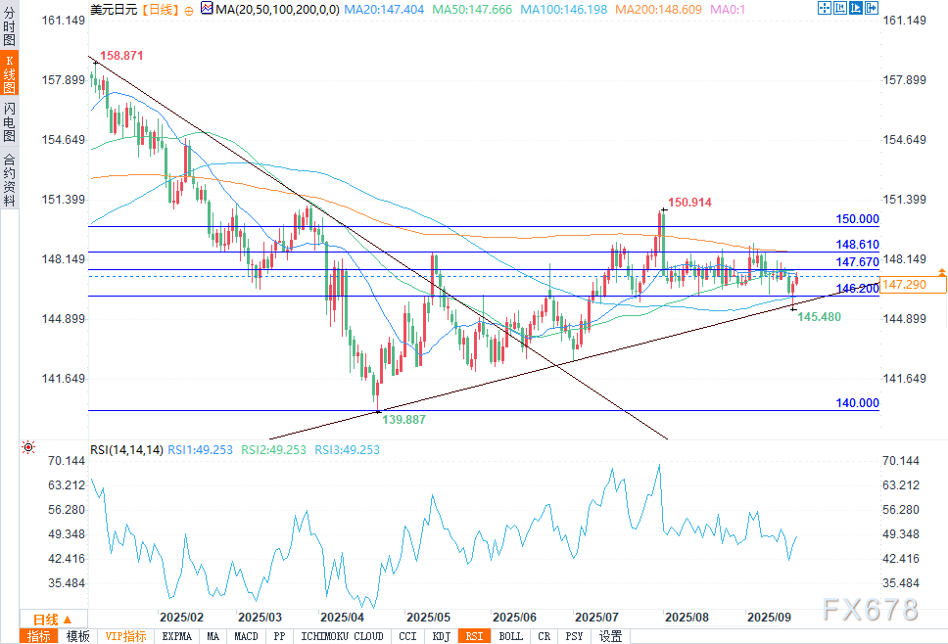
Task: Enable the BOLL indicator
Action: pyautogui.click(x=510, y=636)
